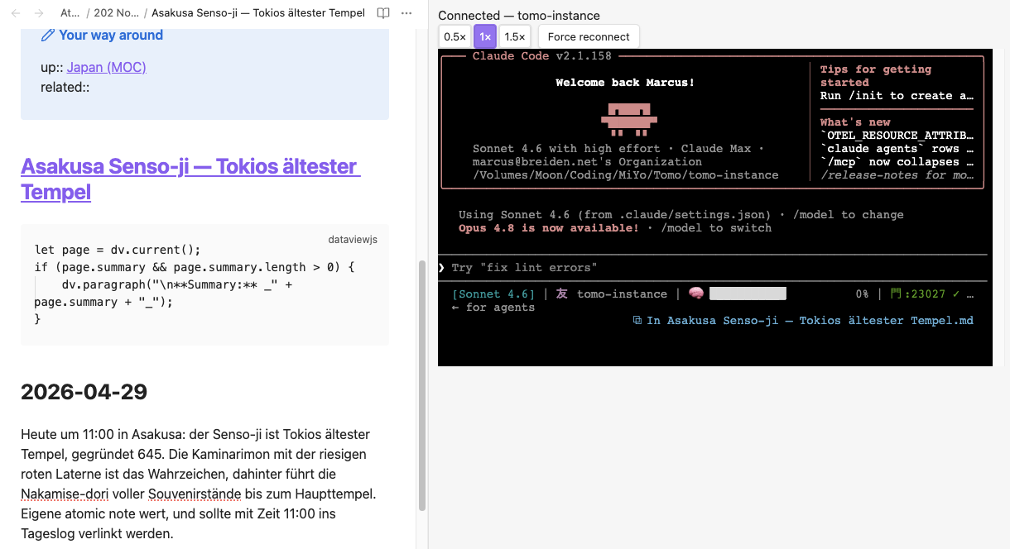Click the breadcrumb note title Asakusa Senso-ji
This screenshot has height=549, width=1010.
[x=258, y=13]
